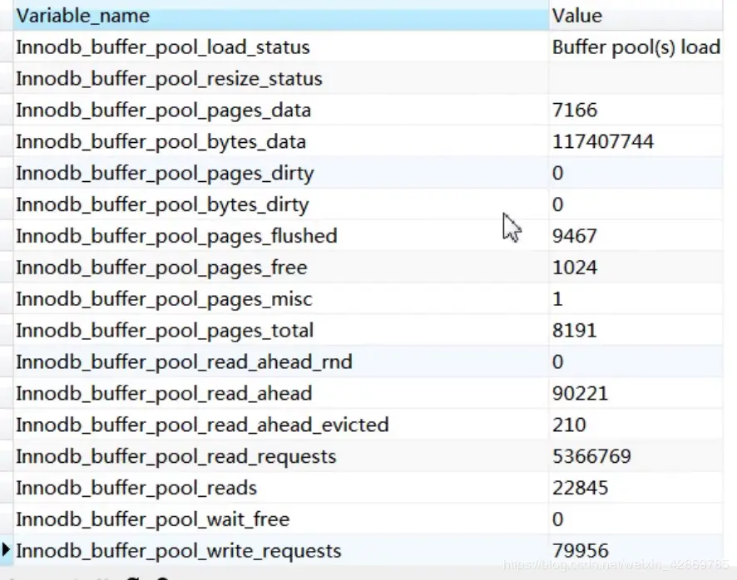The height and width of the screenshot is (580, 737).
Task: Select the value 22845
Action: click(636, 488)
